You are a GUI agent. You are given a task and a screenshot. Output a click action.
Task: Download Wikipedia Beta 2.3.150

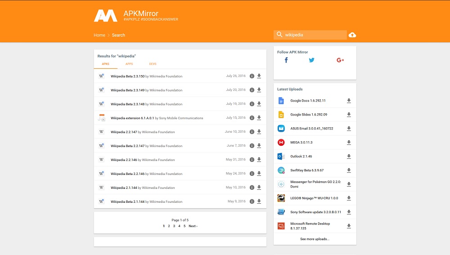[x=259, y=76]
